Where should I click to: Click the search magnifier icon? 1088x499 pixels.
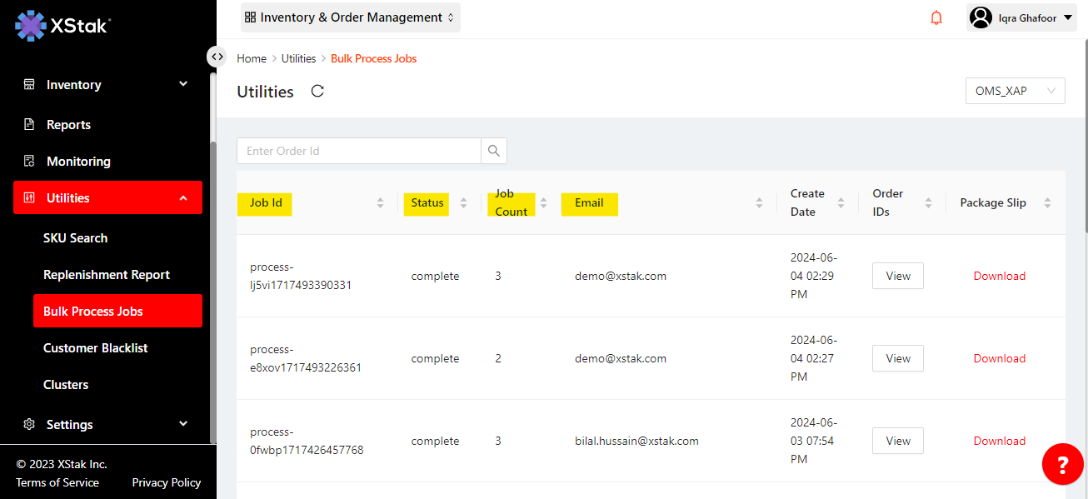(494, 151)
